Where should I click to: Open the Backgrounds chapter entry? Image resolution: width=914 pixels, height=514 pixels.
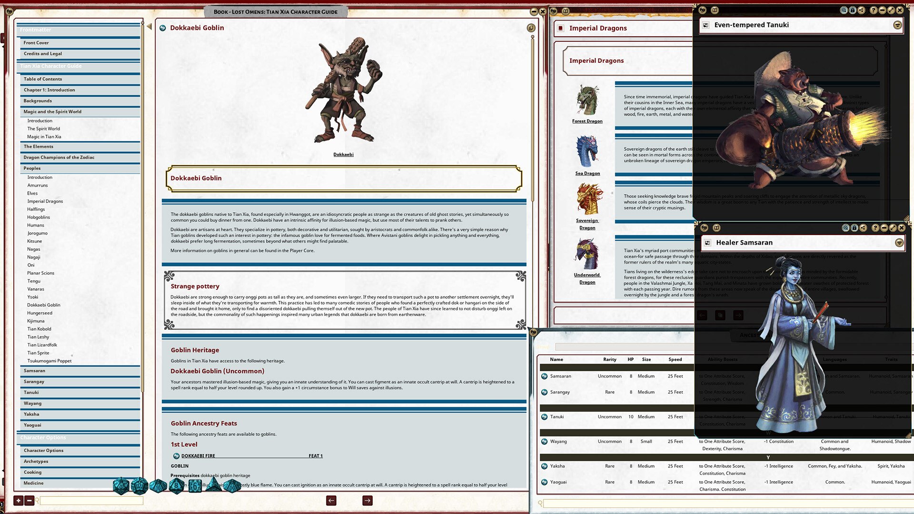(39, 100)
